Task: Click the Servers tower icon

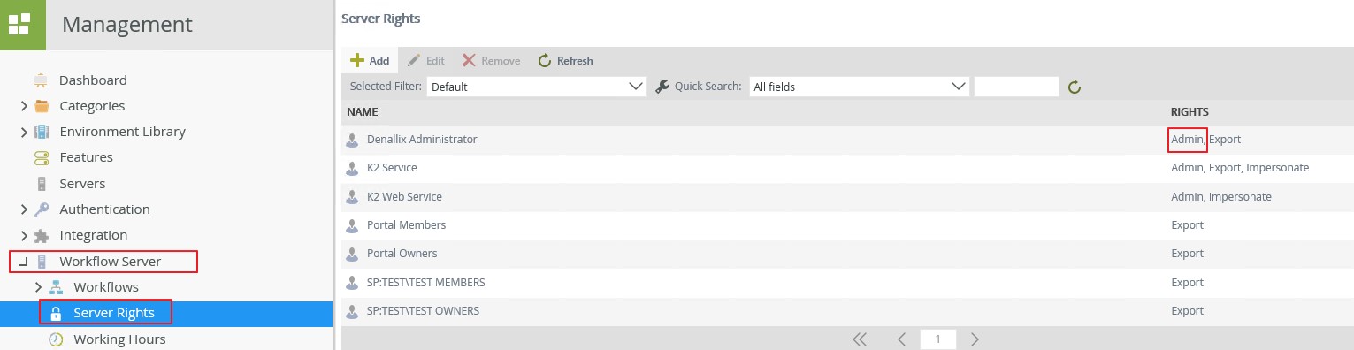Action: (x=41, y=184)
